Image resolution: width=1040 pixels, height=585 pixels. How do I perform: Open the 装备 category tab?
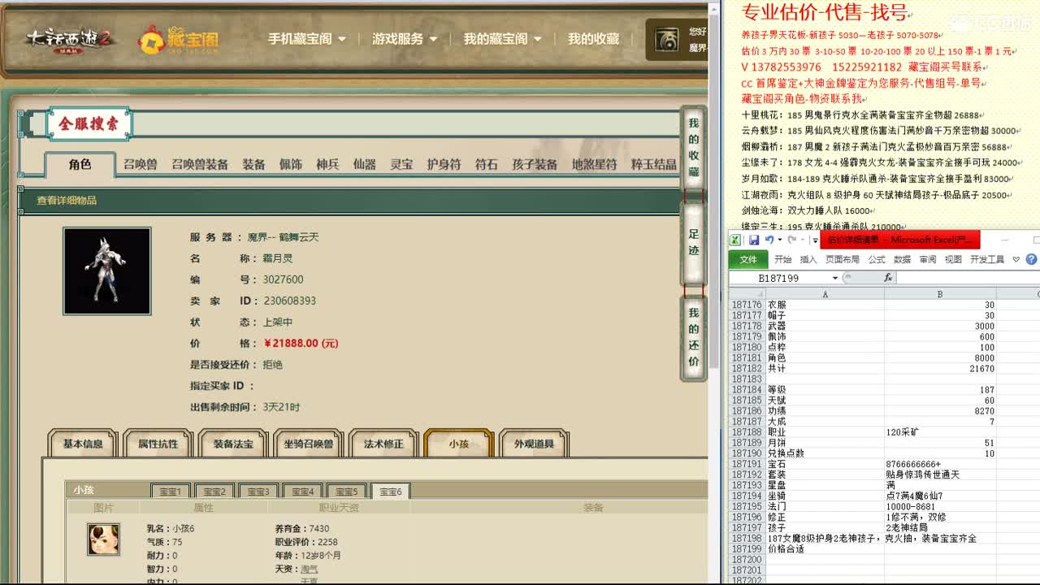coord(253,164)
